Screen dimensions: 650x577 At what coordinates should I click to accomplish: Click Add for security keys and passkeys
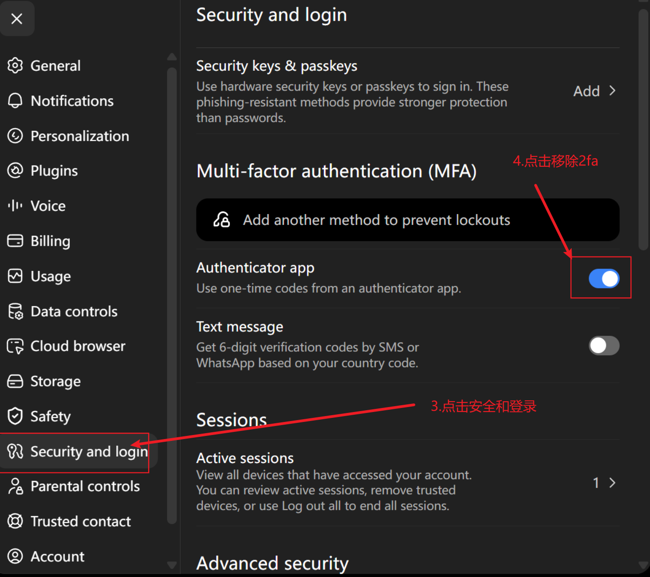click(x=586, y=91)
